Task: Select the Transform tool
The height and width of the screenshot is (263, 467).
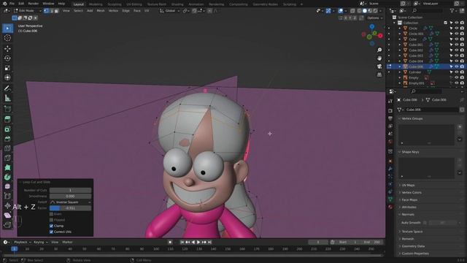Action: pos(7,77)
